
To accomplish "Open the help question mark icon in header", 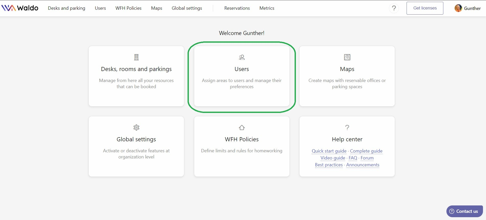I will [394, 8].
